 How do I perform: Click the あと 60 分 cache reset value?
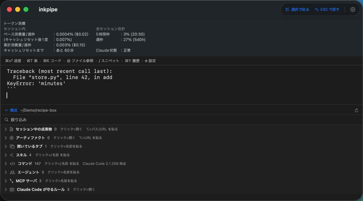[65, 50]
